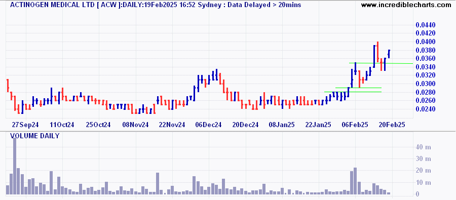Image resolution: width=456 pixels, height=200 pixels.
Task: Click the latest blue price bar near 0.0380
Action: point(389,54)
